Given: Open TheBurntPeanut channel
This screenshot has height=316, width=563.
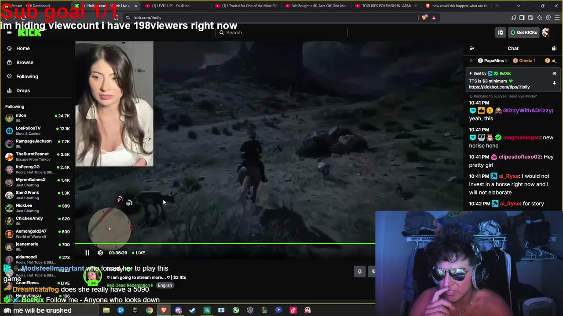Looking at the screenshot, I should [37, 157].
